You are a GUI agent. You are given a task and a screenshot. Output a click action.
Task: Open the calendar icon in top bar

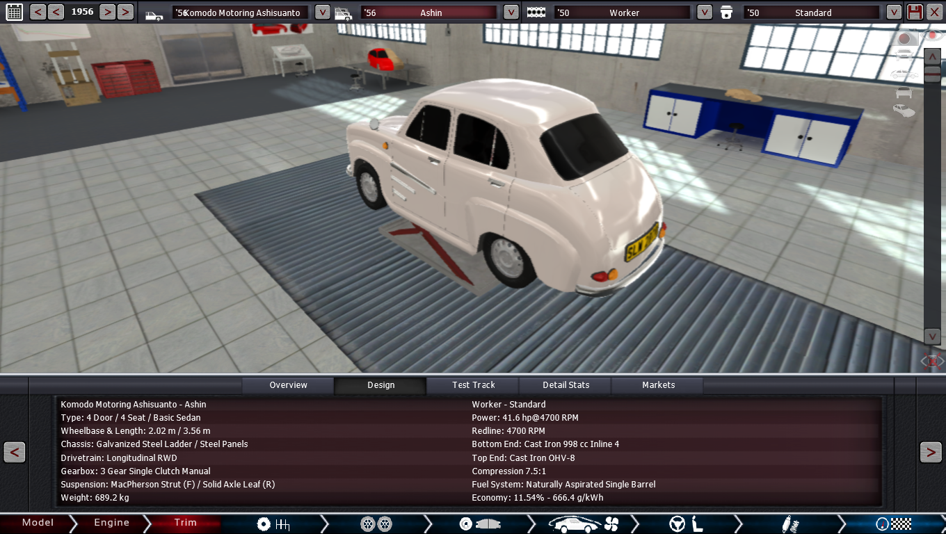click(x=14, y=12)
